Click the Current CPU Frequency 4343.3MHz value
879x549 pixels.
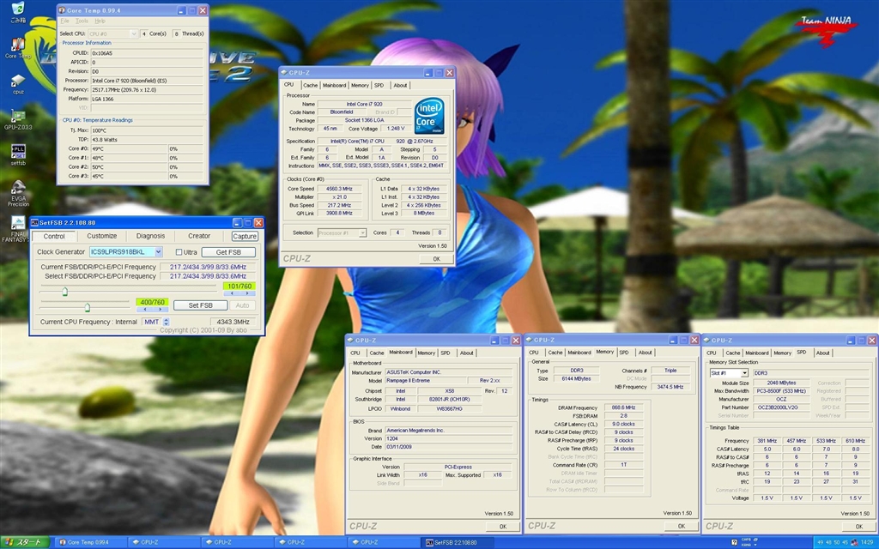(x=233, y=323)
